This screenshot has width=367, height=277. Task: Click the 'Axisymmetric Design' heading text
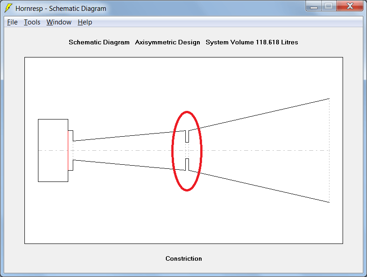point(168,42)
